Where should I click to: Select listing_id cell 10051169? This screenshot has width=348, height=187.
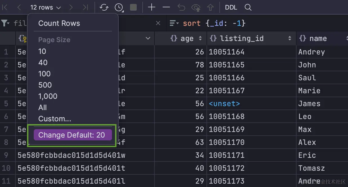pos(252,129)
